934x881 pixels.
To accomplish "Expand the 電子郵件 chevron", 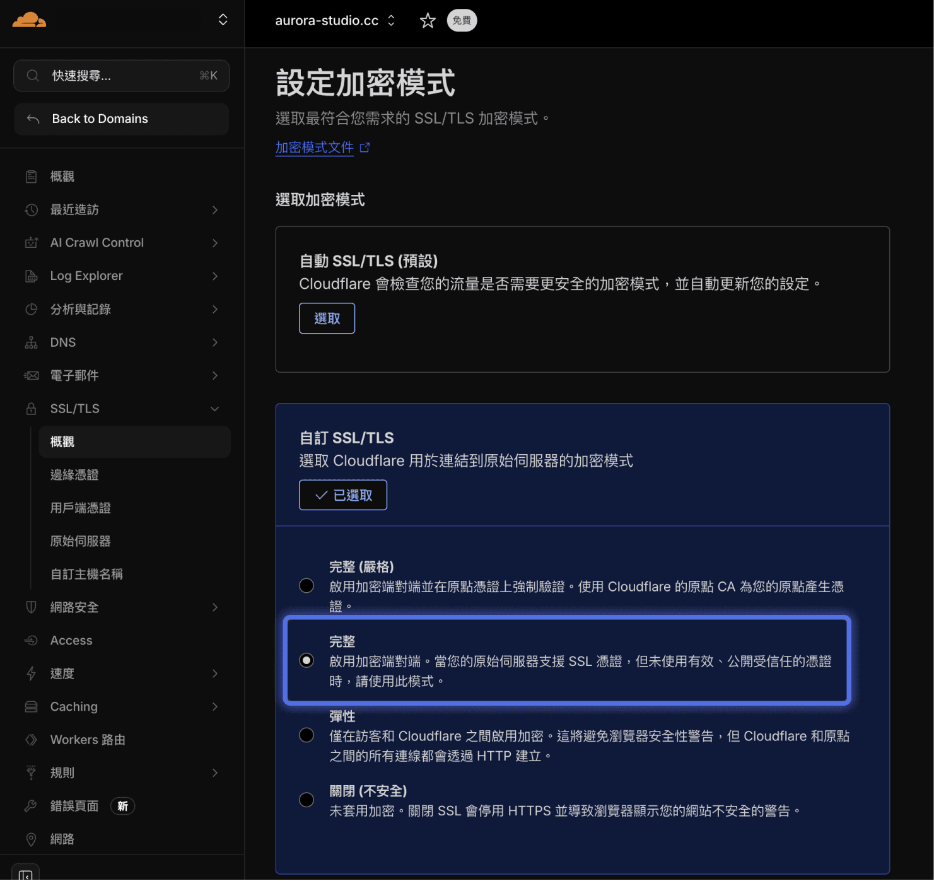I will pyautogui.click(x=215, y=375).
